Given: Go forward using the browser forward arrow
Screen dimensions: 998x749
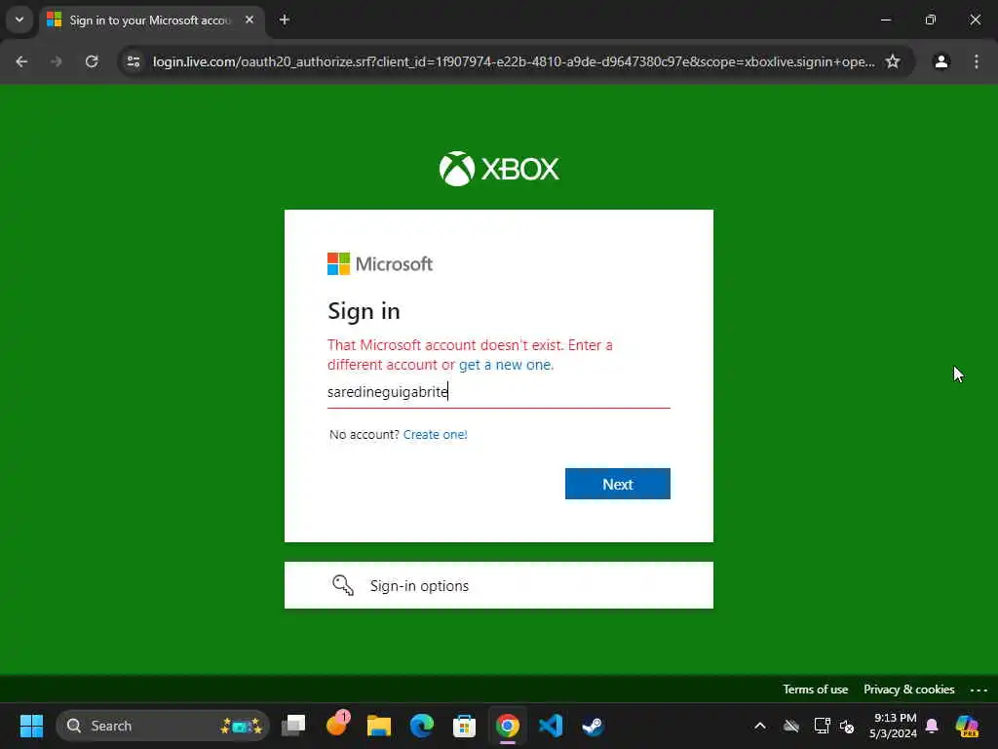Looking at the screenshot, I should click(x=56, y=61).
